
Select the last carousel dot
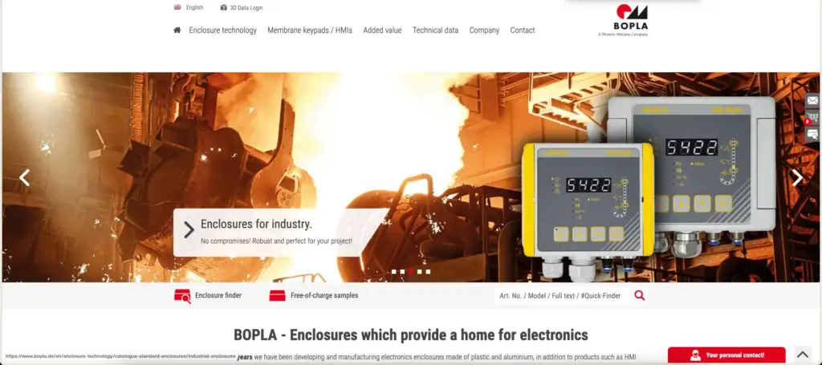(428, 272)
